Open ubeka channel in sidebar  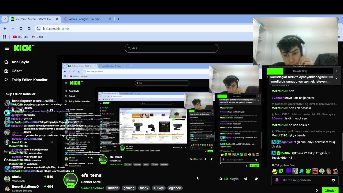pos(28,179)
